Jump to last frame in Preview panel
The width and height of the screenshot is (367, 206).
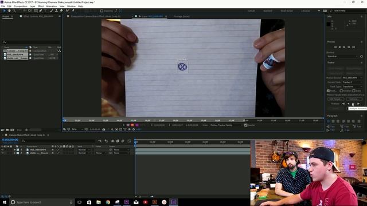[x=354, y=47]
